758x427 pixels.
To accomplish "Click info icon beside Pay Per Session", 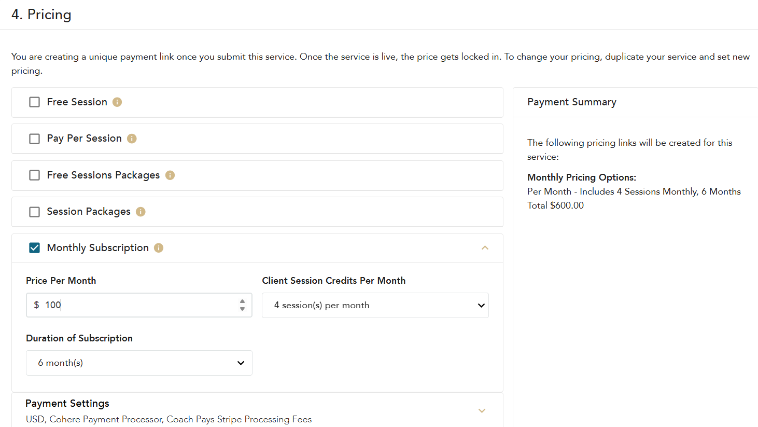I will click(x=132, y=139).
